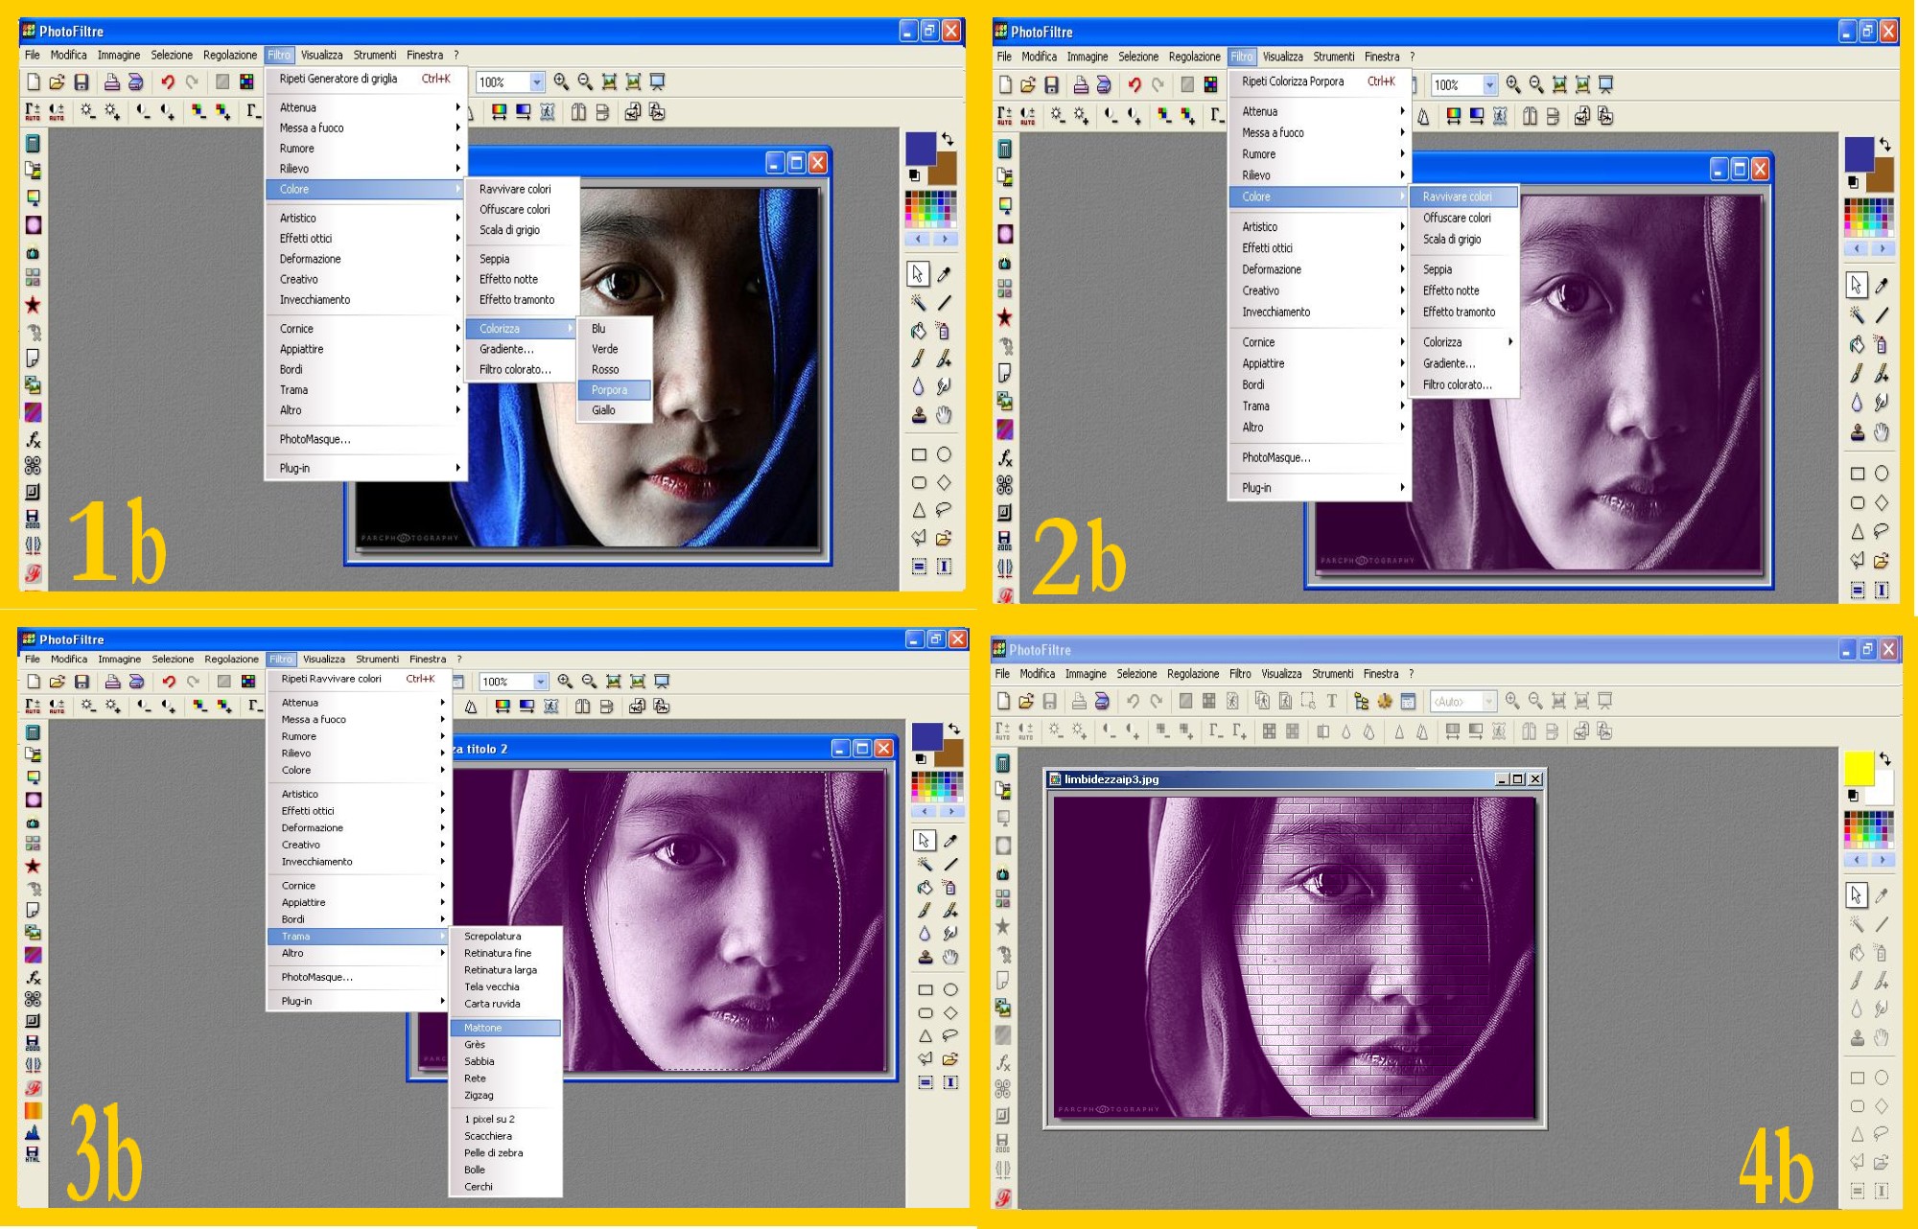Select the Text tool T icon in the toolbar
Screen dimensions: 1918x1229
(x=1331, y=701)
